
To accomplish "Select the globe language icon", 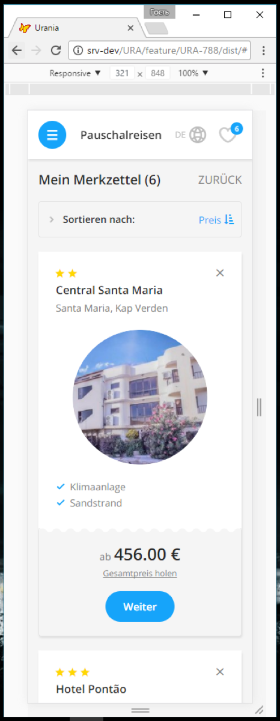I will (x=198, y=135).
